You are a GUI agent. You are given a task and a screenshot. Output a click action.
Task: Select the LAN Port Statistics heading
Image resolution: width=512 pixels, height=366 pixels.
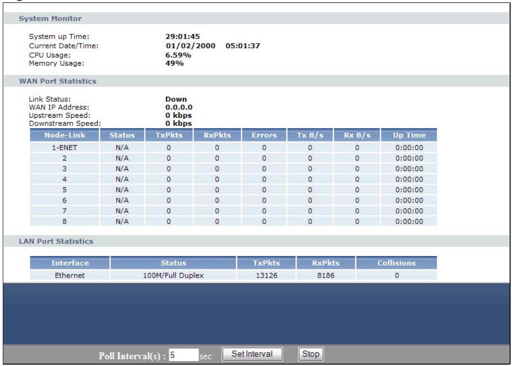[56, 241]
